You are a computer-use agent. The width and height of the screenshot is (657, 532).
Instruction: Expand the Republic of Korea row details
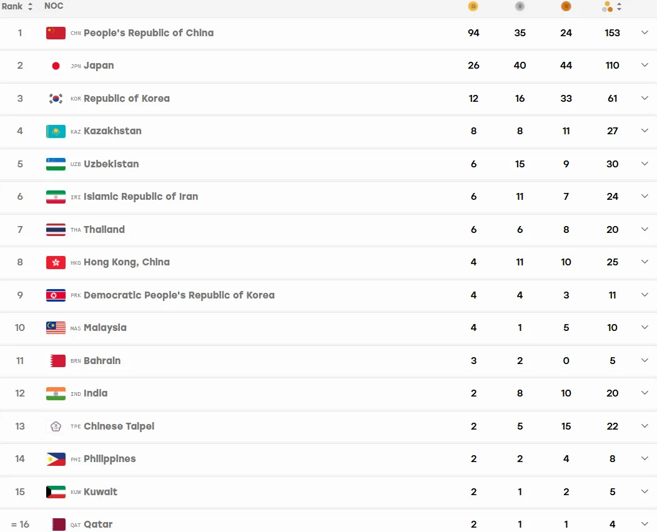click(x=645, y=98)
